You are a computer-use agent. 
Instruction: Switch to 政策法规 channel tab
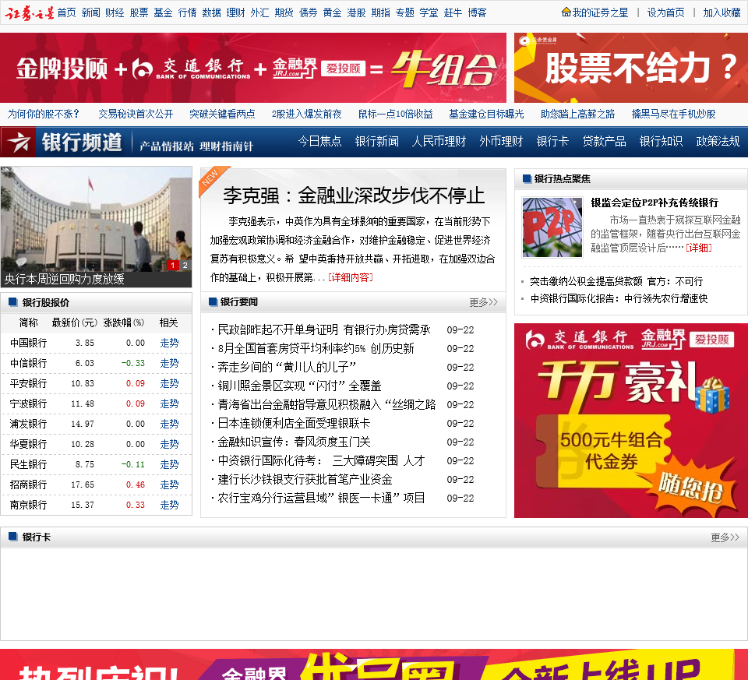tap(718, 141)
